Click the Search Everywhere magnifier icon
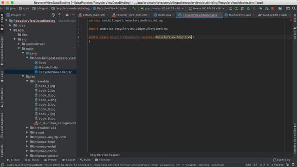Image resolution: width=297 pixels, height=167 pixels. 294,8
